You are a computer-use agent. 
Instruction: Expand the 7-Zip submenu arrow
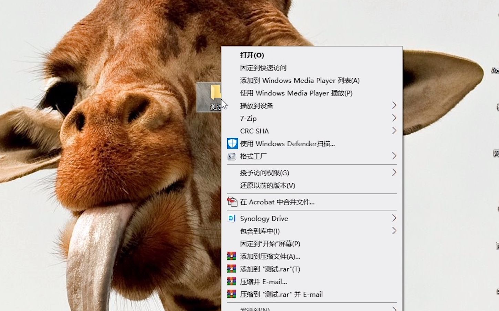(394, 118)
